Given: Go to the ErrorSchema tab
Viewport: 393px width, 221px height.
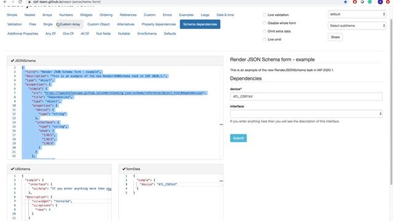Looking at the screenshot, I should (x=147, y=34).
